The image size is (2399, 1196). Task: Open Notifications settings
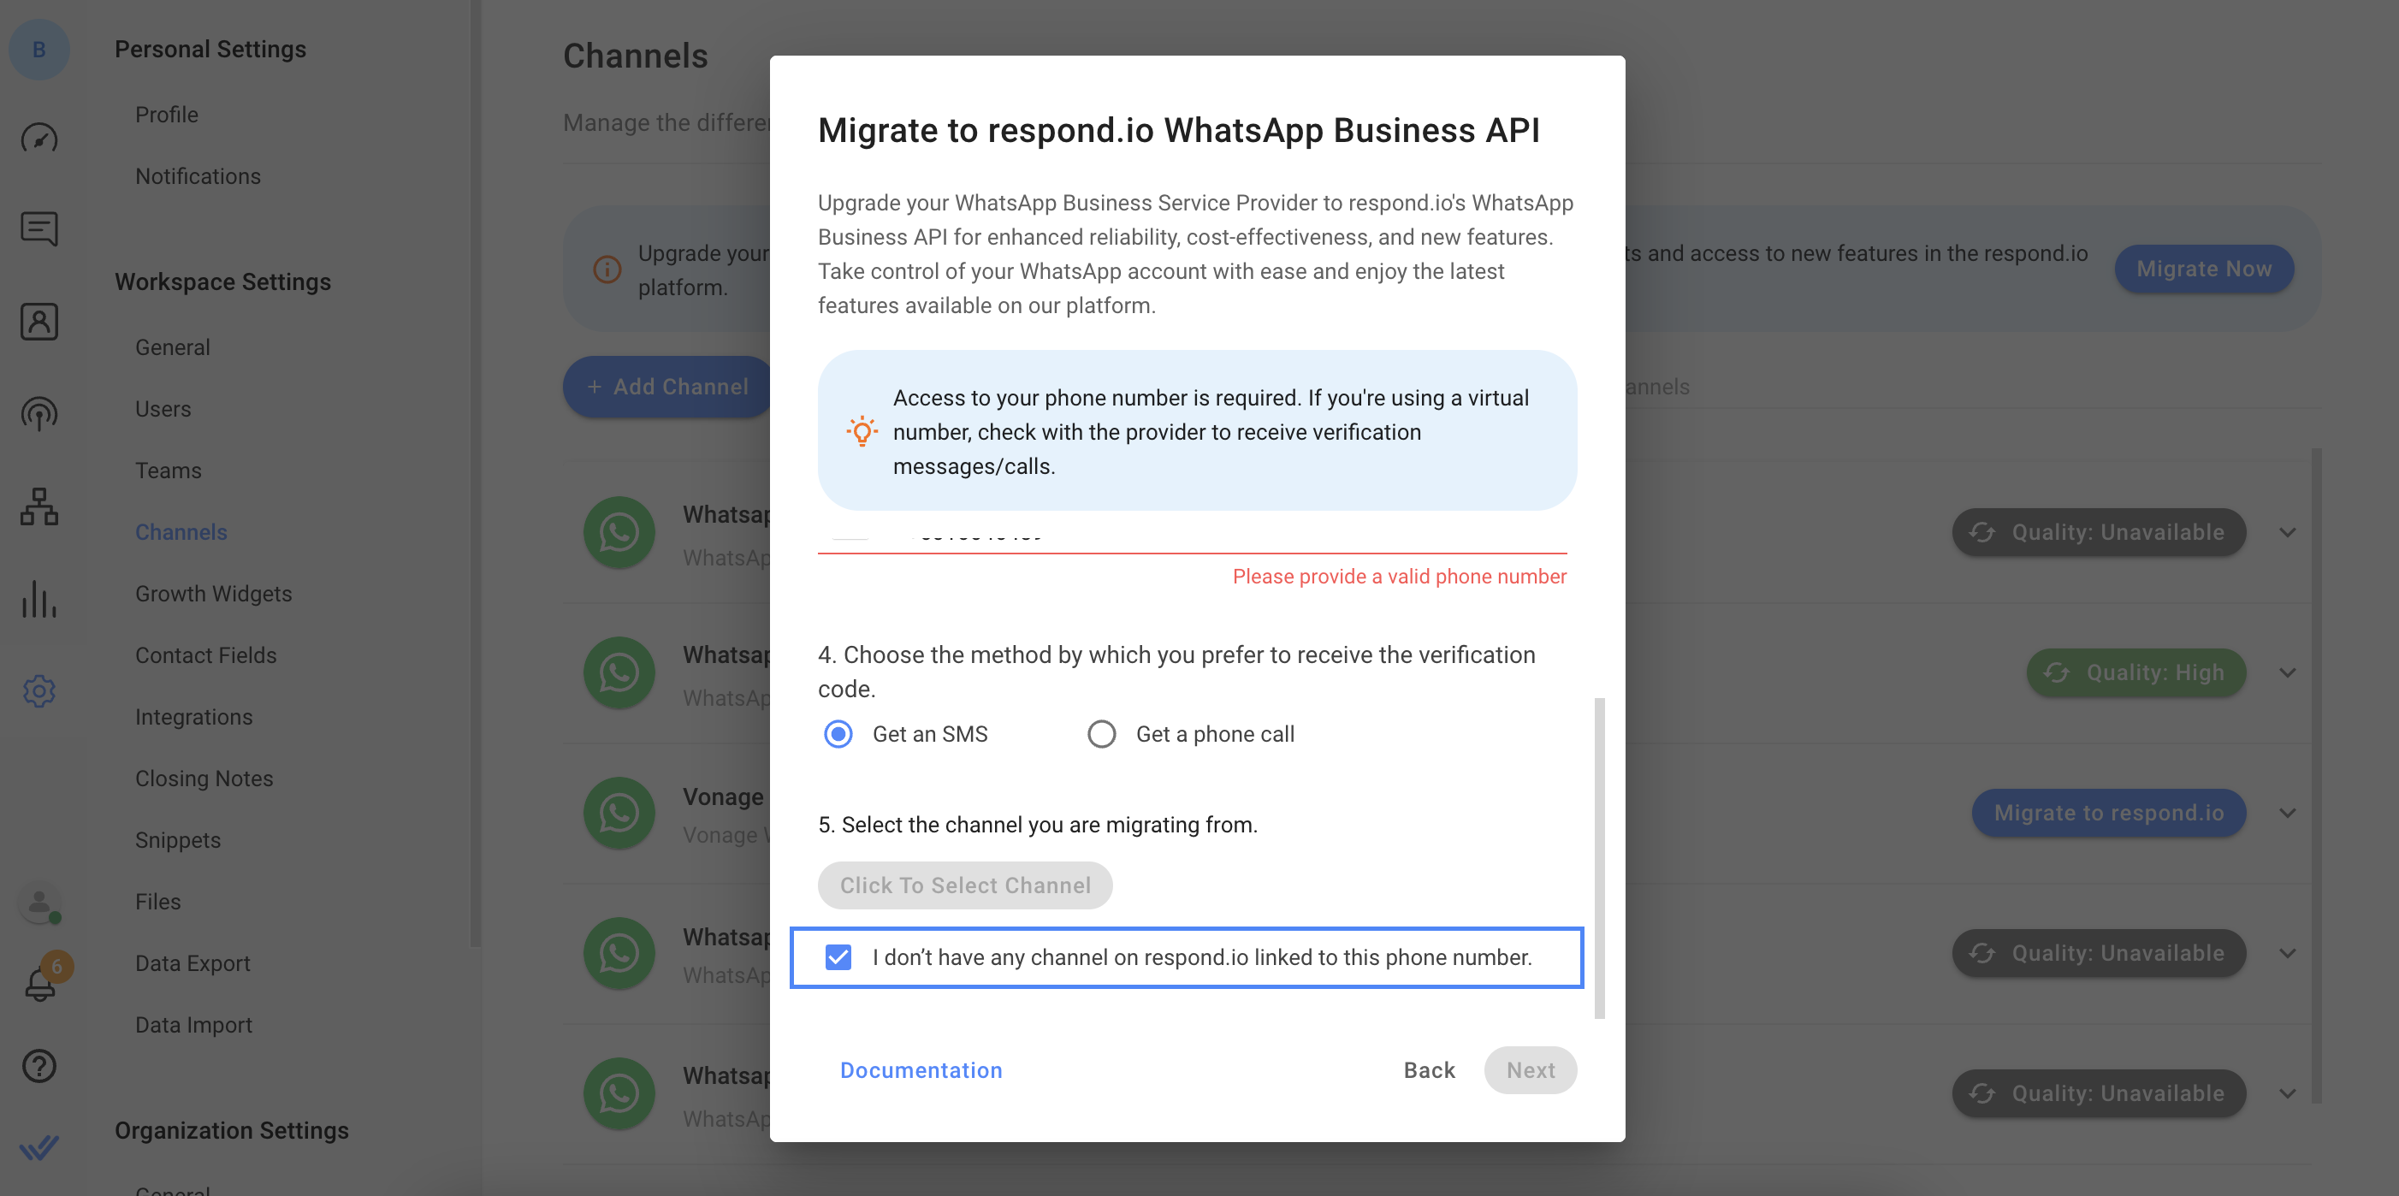pos(198,176)
